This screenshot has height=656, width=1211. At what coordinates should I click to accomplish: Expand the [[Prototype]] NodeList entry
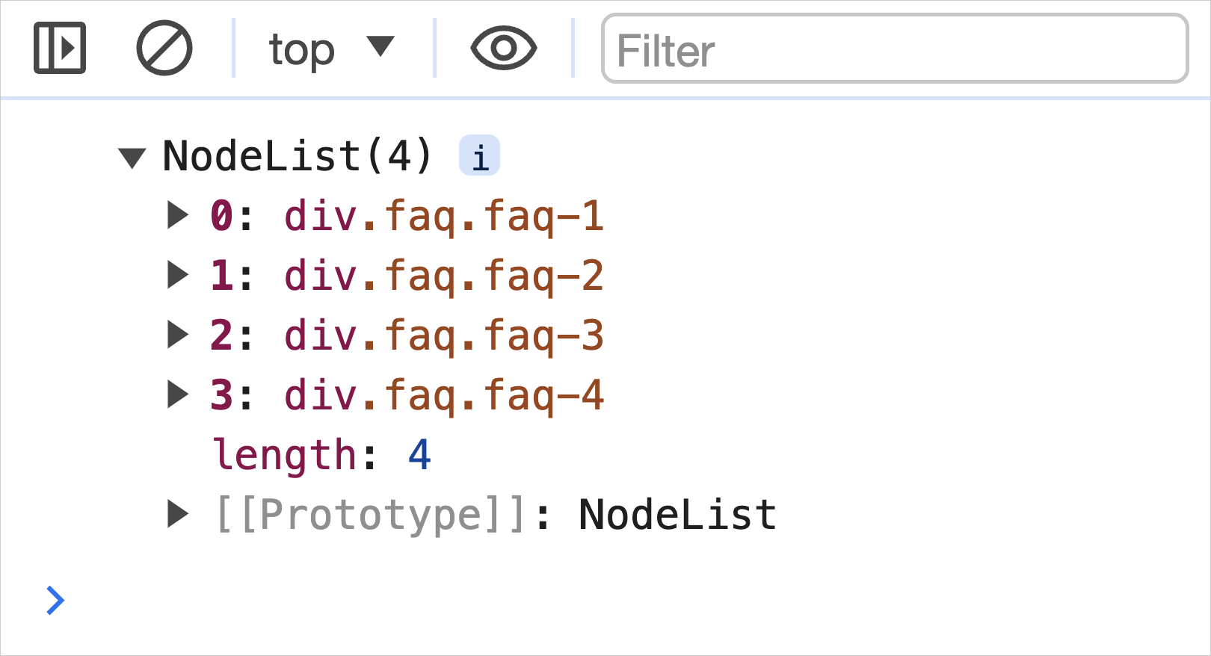tap(179, 513)
